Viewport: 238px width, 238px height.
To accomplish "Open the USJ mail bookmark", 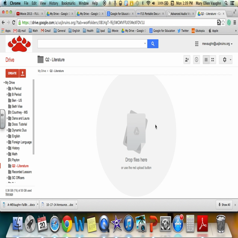I will [x=20, y=30].
